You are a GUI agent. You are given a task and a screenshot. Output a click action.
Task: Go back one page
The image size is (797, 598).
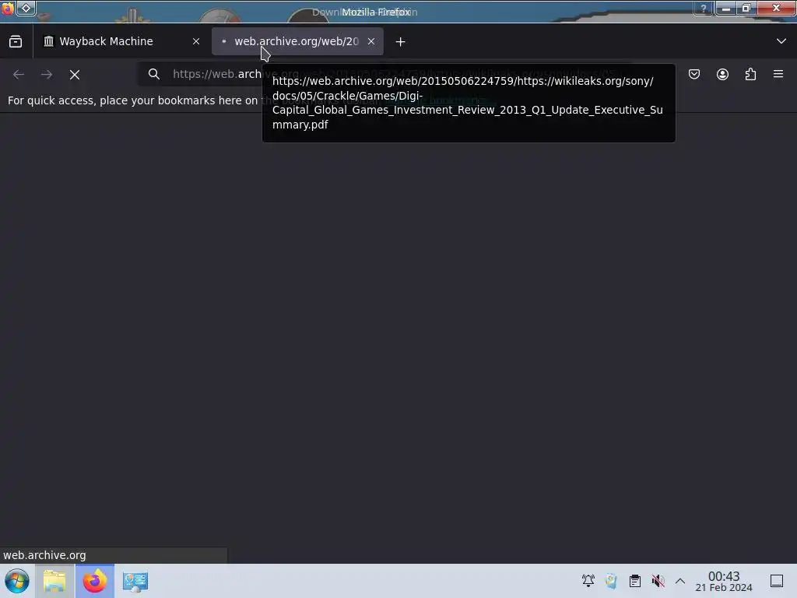point(19,75)
